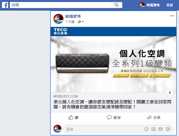Open the sticker picker in comment box
This screenshot has width=179, height=136.
pyautogui.click(x=168, y=129)
